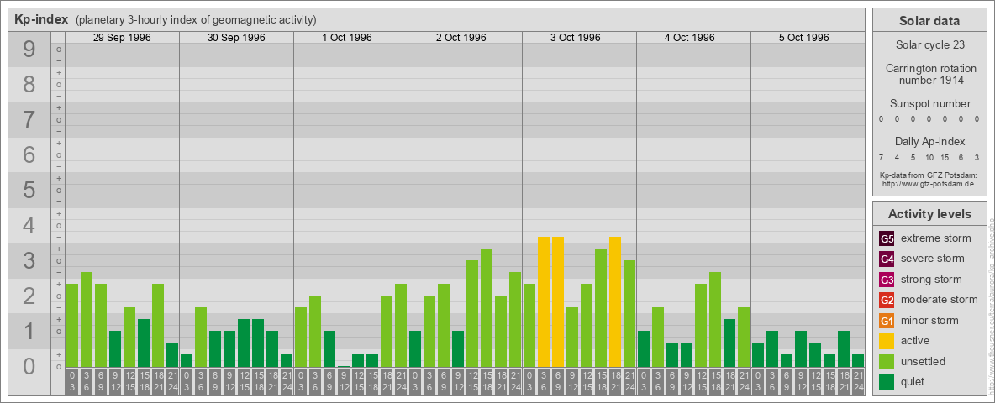Open the gfz-potsdam.de link

point(927,184)
